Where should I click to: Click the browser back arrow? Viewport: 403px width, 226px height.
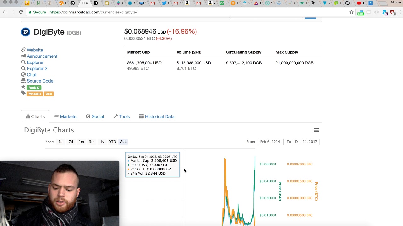(5, 12)
